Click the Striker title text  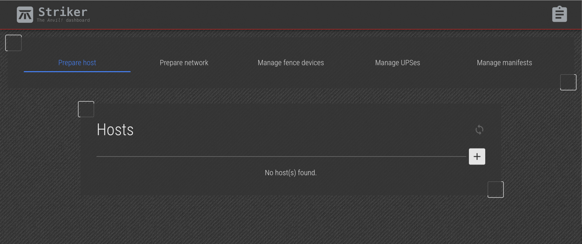[x=63, y=12]
